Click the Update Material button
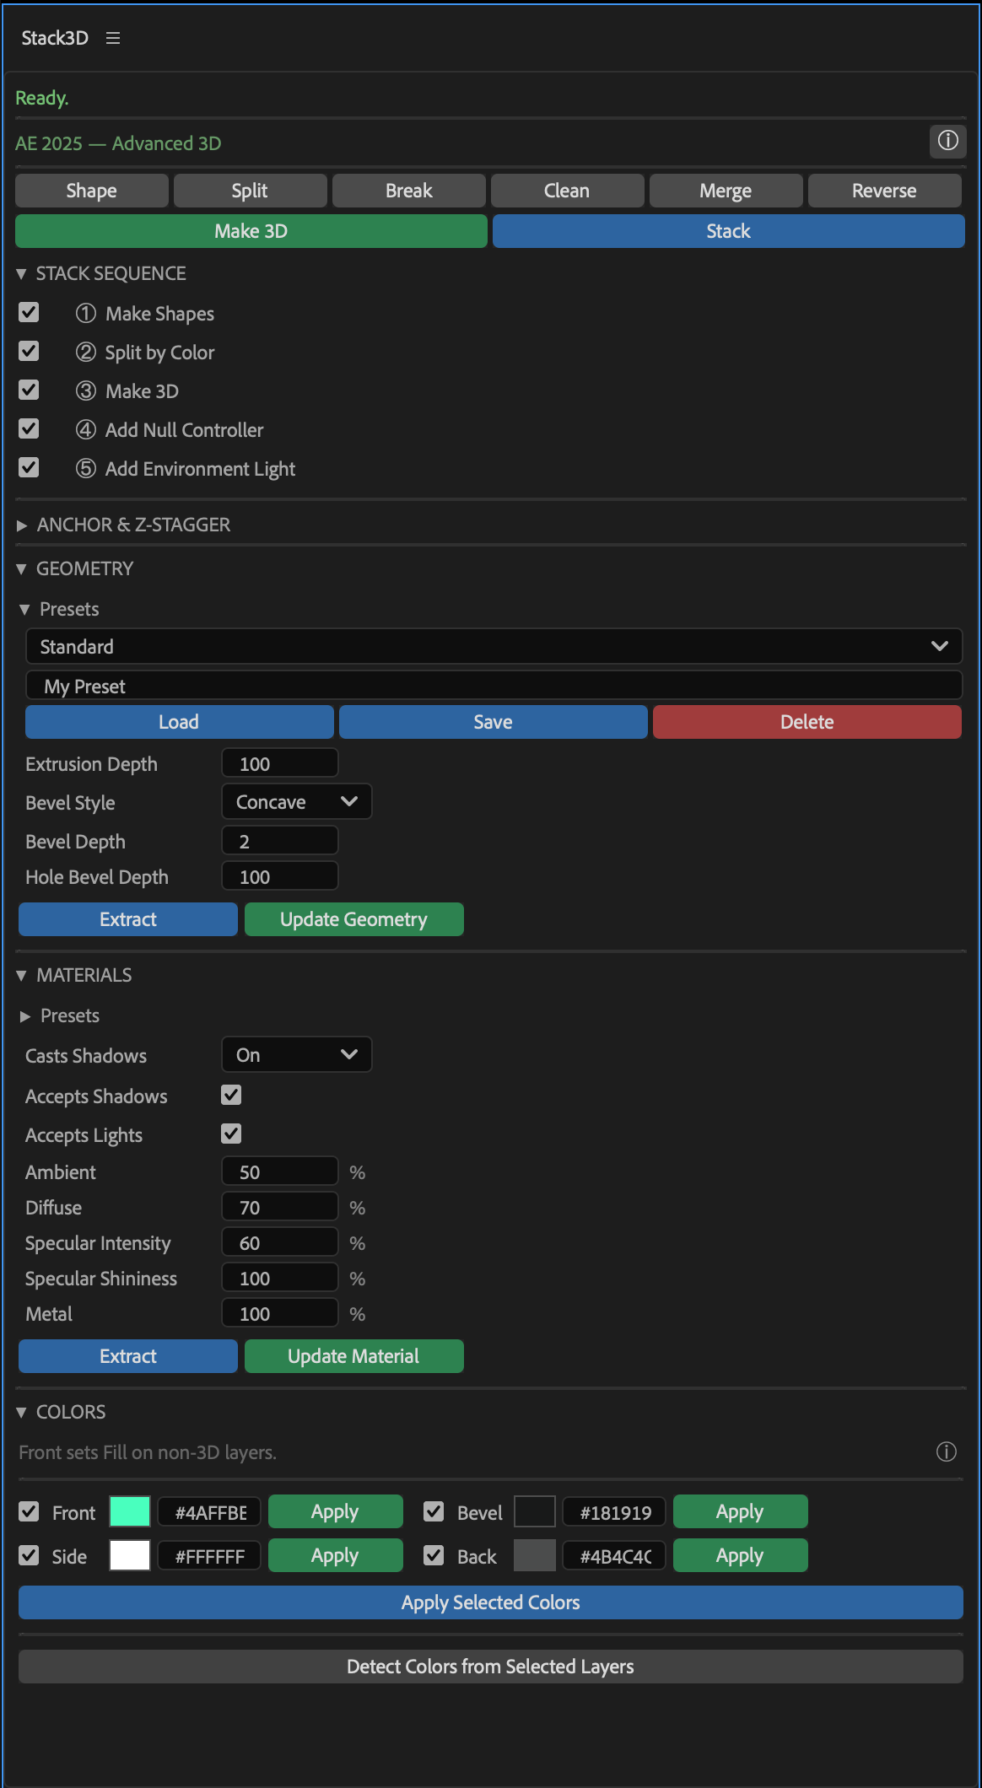 [354, 1356]
